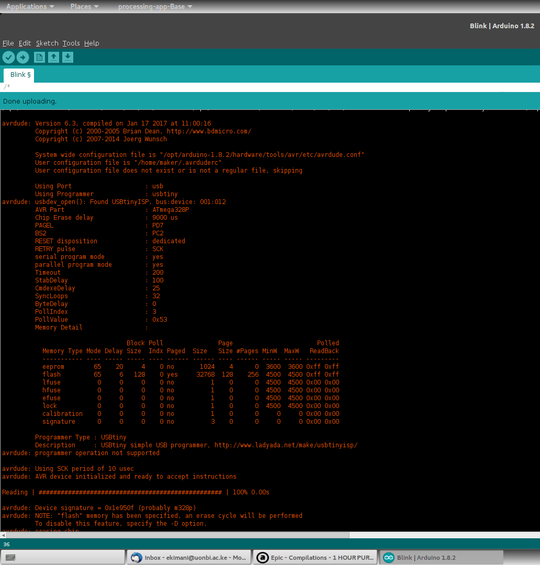Switch to Epic Compilations window in taskbar
This screenshot has width=540, height=565.
tap(316, 558)
